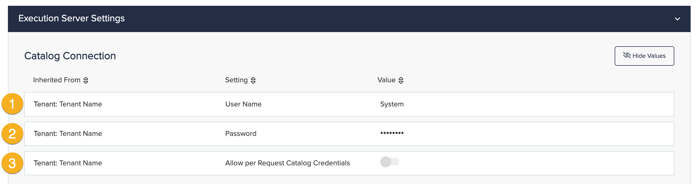Click the yellow number 3 badge

tap(12, 163)
